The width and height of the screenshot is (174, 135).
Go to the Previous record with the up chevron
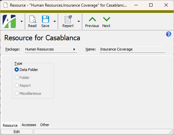92,19
